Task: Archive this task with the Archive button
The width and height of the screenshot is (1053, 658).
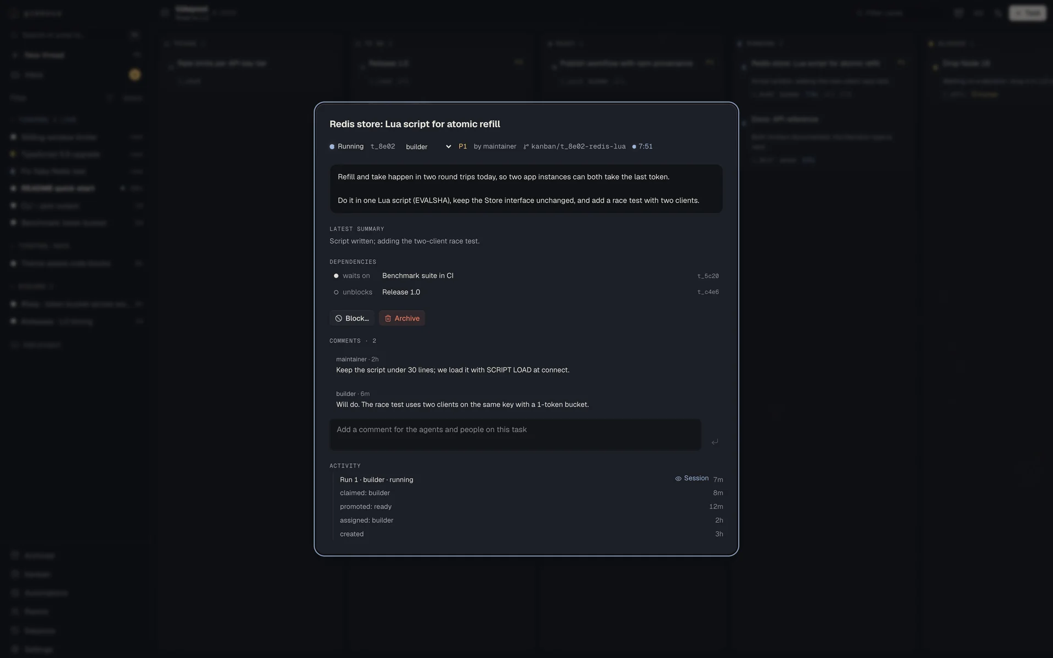Action: [402, 318]
